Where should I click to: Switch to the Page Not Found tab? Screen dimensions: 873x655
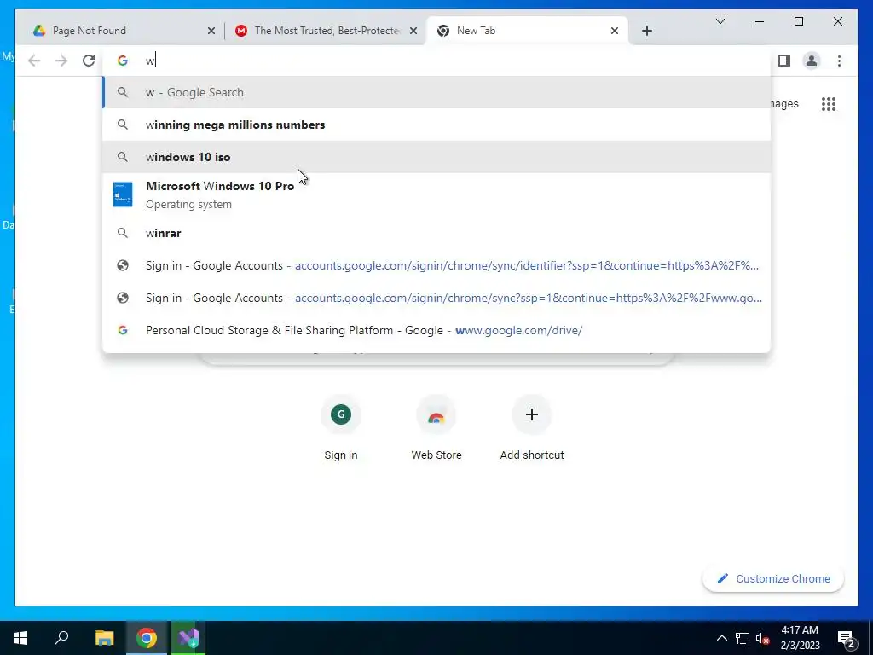[x=122, y=31]
